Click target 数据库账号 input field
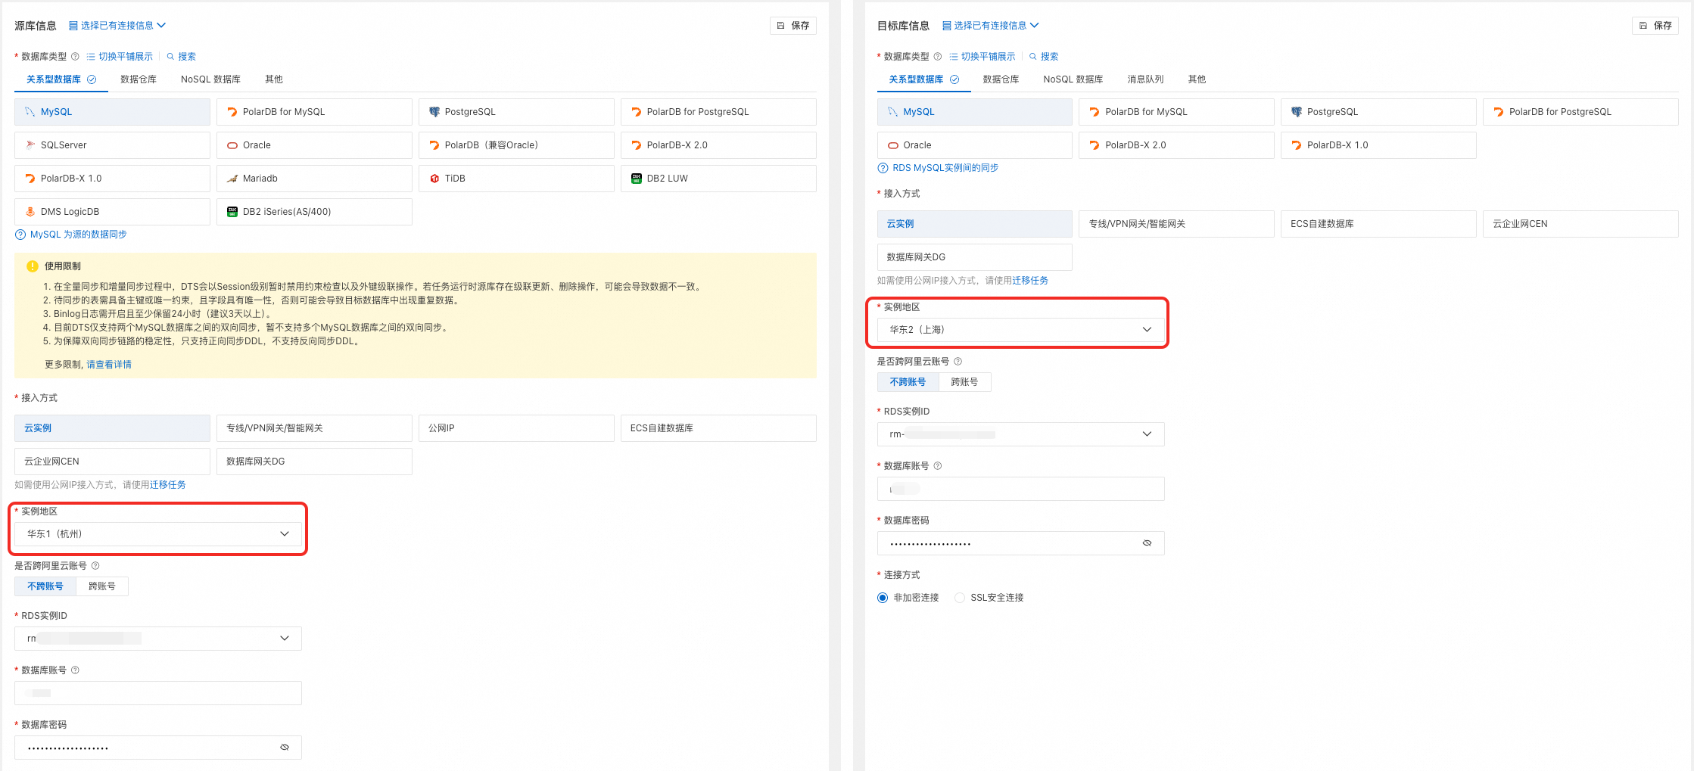Viewport: 1694px width, 771px height. pos(1020,489)
